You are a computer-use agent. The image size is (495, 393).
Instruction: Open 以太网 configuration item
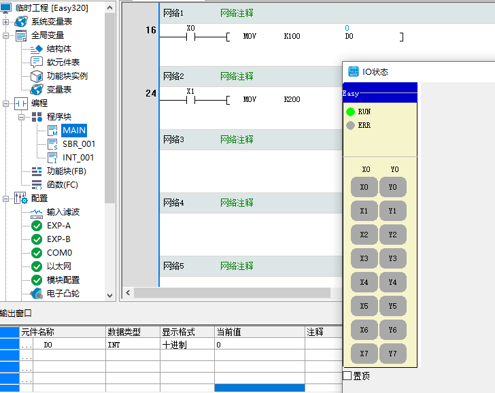(58, 267)
